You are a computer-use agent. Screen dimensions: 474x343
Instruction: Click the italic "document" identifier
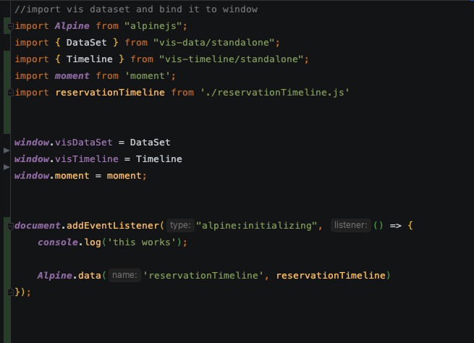(38, 226)
